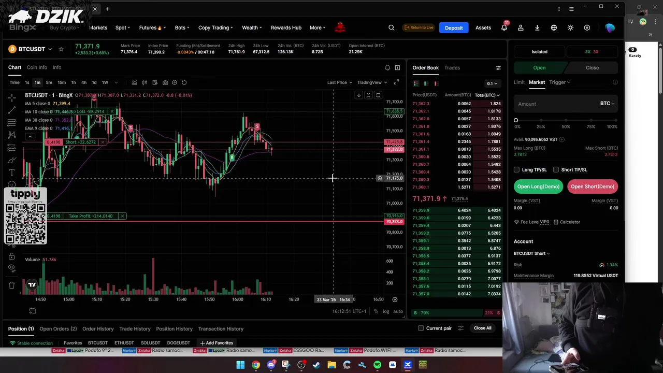Viewport: 663px width, 373px height.
Task: Open the Futures menu dropdown
Action: (152, 27)
